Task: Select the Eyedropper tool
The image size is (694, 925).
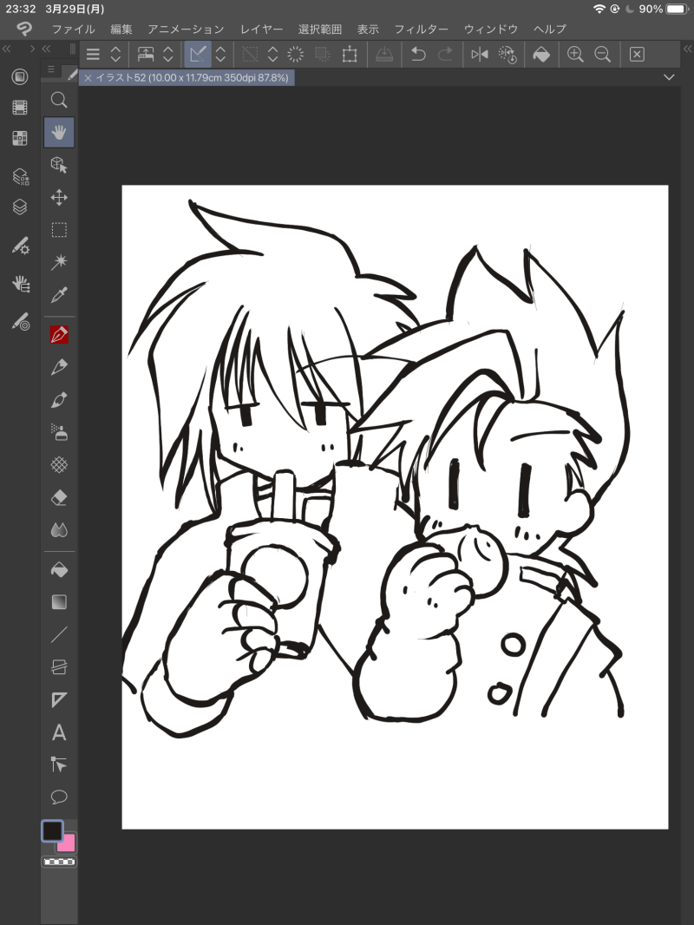Action: (x=59, y=294)
